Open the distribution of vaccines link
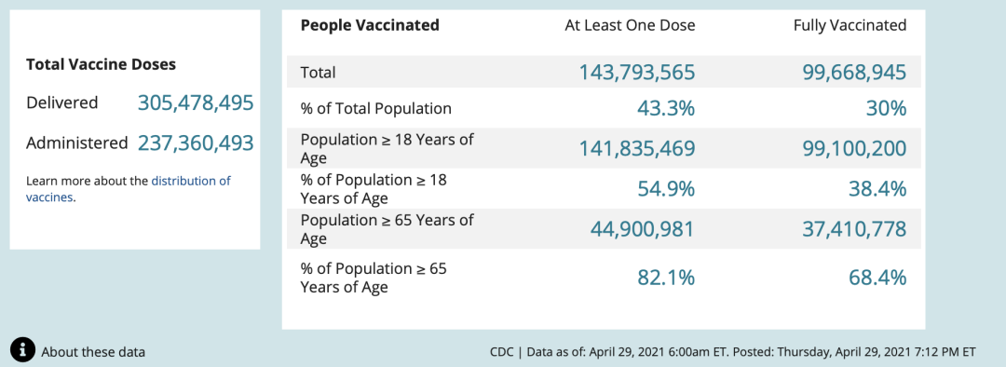1006x367 pixels. click(x=129, y=189)
